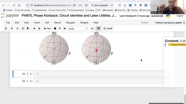Open the File menu
Image resolution: width=186 pixels, height=104 pixels.
point(8,23)
